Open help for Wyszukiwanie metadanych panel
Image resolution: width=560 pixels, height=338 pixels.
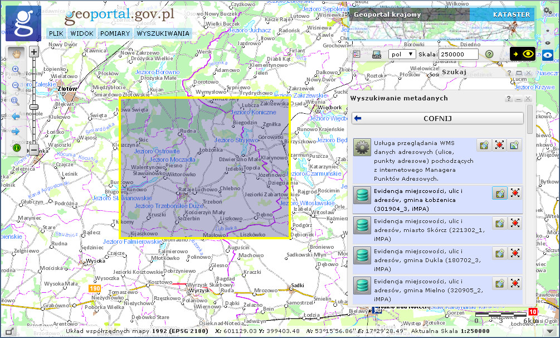coord(509,98)
